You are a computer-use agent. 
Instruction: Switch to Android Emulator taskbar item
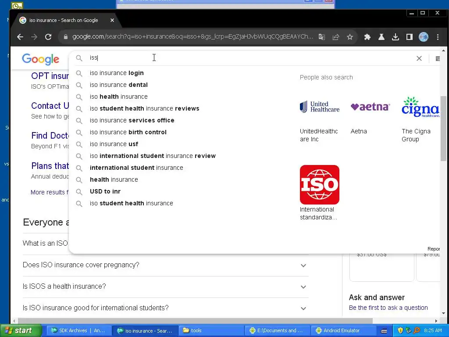coord(344,330)
